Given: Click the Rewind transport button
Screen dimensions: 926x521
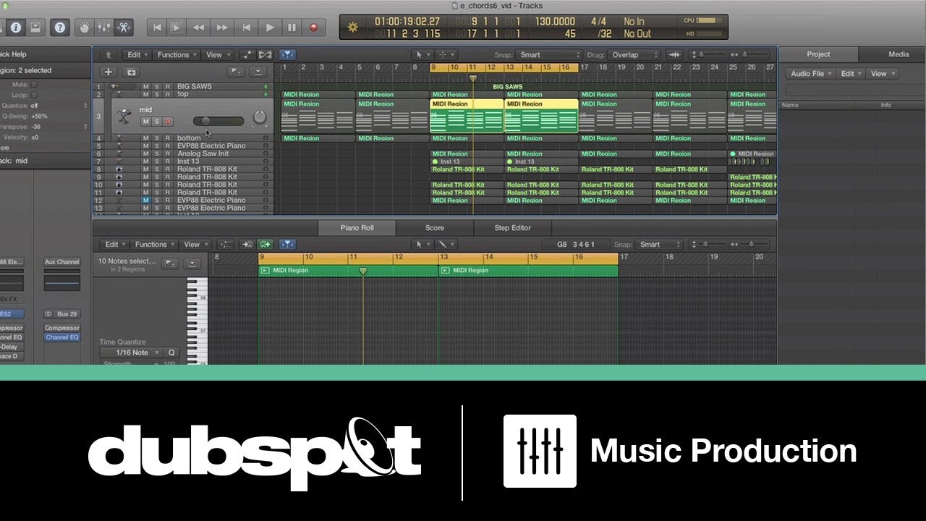Looking at the screenshot, I should tap(197, 27).
